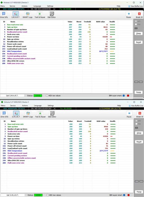Screen dimensions: 144x197
Task: Open Drive Info in bottom Victoria window
Action: pos(4,114)
